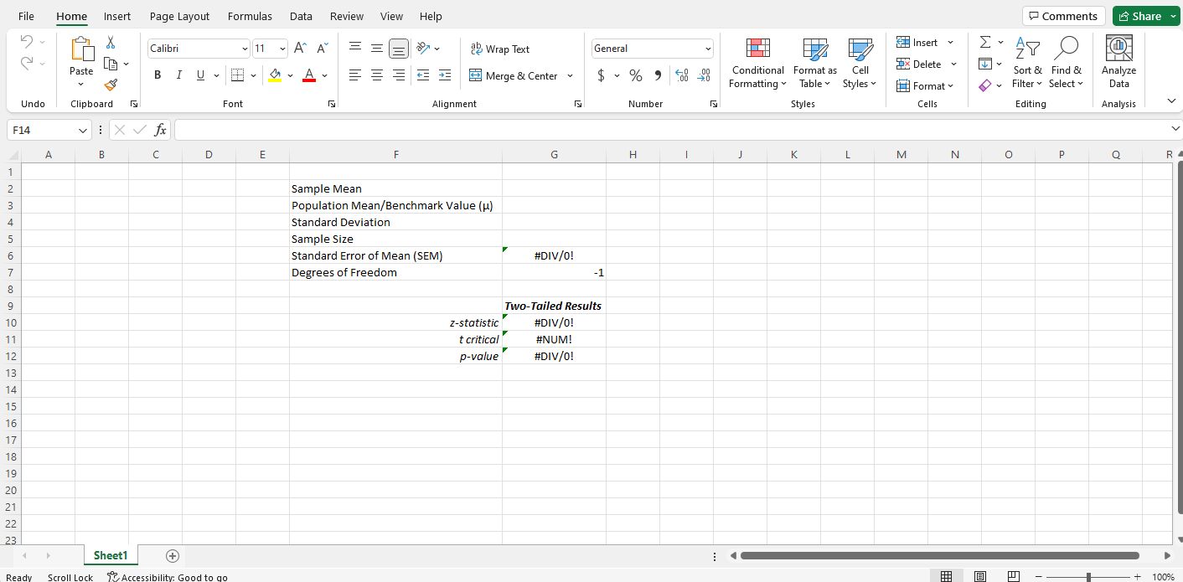This screenshot has width=1183, height=582.
Task: Apply currency formatting with the dollar icon
Action: (601, 75)
